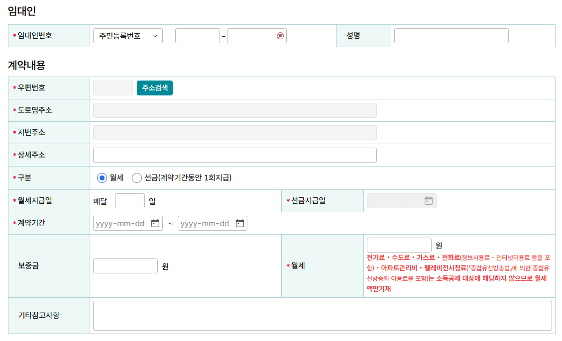Click the 월세지급일 day input box
This screenshot has width=562, height=341.
129,201
